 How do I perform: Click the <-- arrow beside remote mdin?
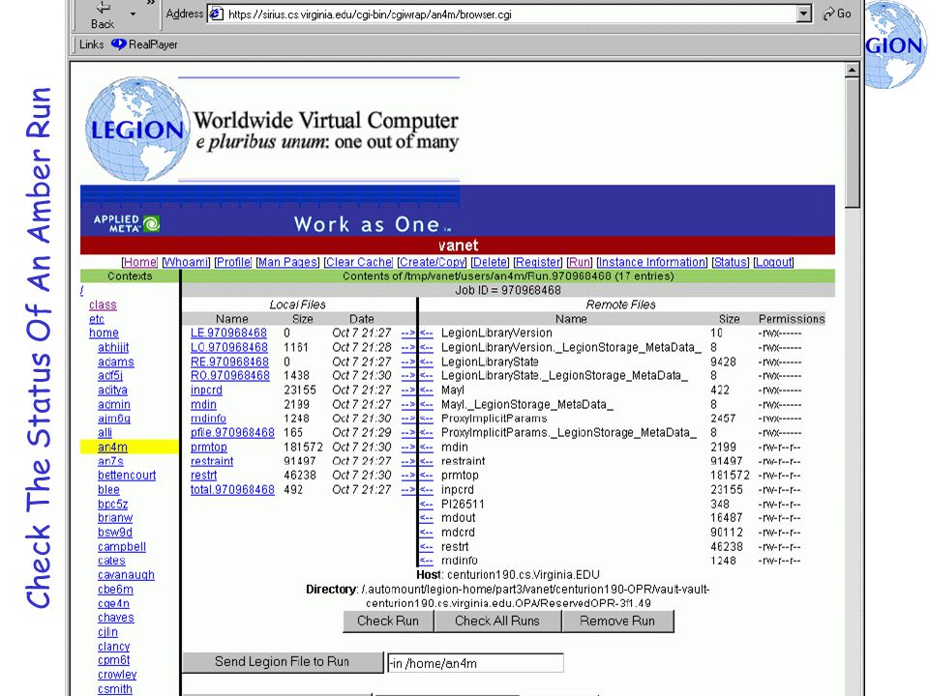coord(426,448)
